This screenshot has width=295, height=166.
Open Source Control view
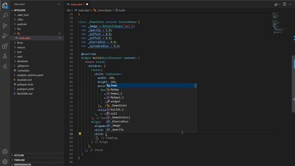5,26
